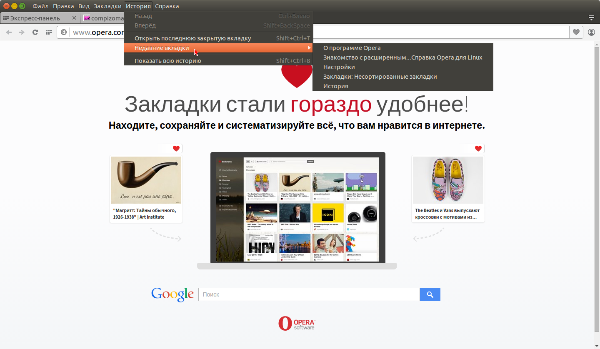
Task: Reopen Закладки: Несортированные закладки tab
Action: (x=403, y=77)
